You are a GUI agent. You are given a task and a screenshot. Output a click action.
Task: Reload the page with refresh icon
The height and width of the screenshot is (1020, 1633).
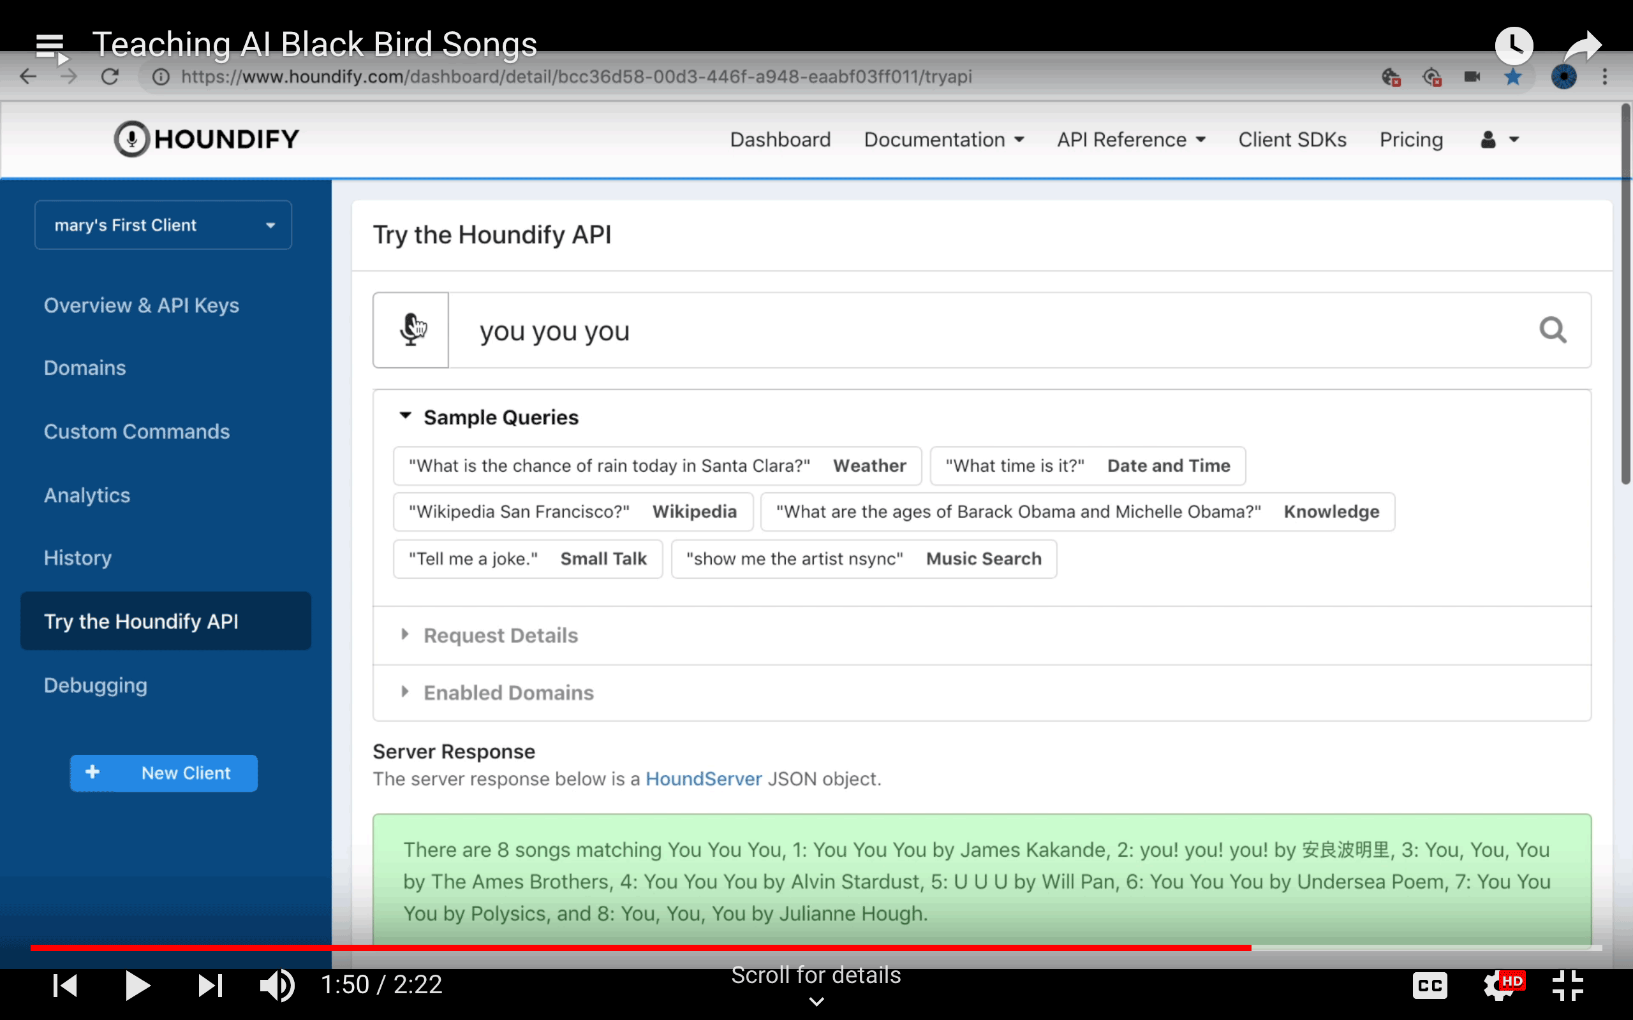tap(110, 76)
